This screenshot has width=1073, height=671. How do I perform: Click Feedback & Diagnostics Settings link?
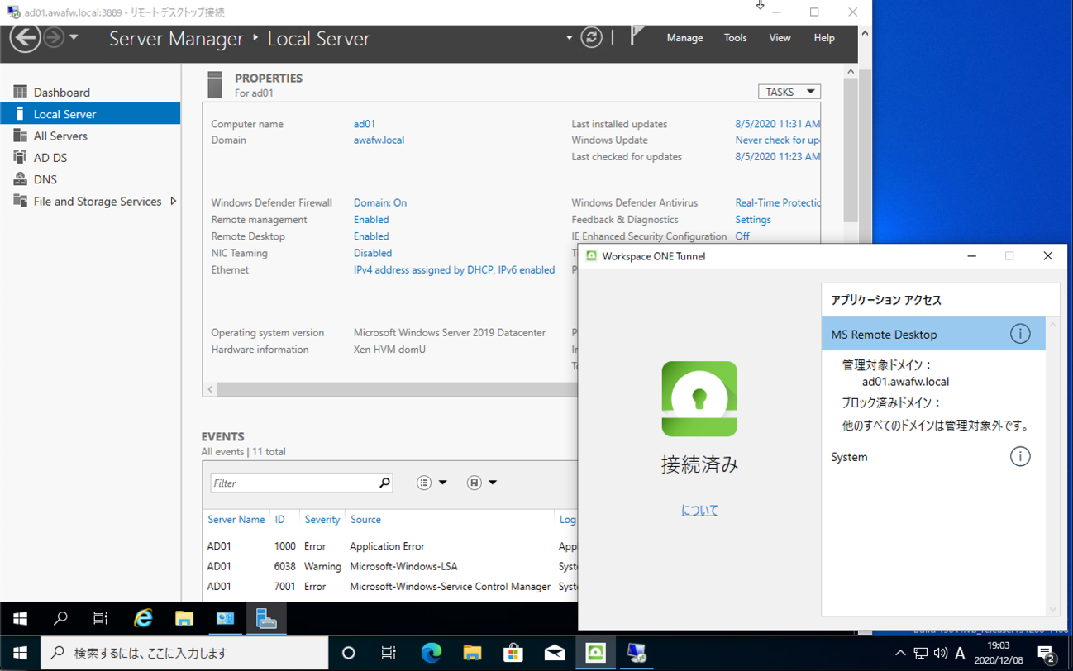[x=753, y=220]
